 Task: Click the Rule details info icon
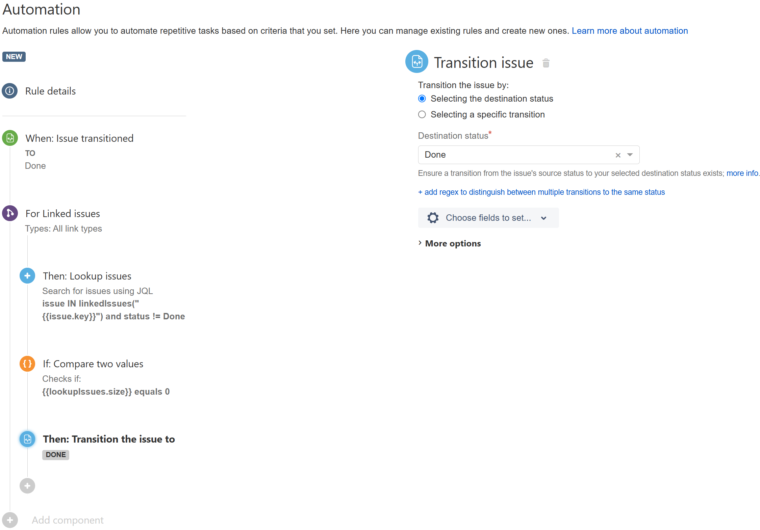9,91
